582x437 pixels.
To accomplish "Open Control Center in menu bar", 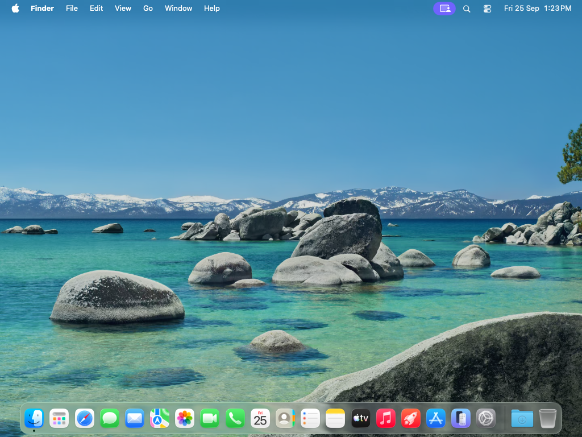I will [x=487, y=9].
